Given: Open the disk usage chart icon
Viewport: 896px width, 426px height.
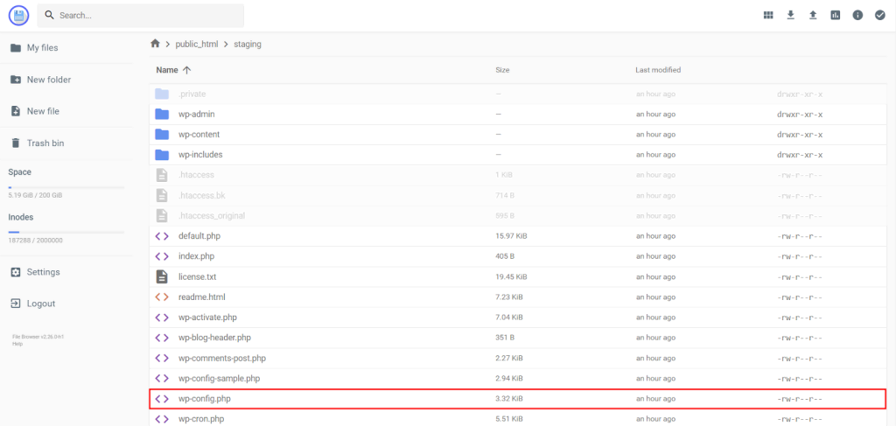Looking at the screenshot, I should tap(836, 16).
